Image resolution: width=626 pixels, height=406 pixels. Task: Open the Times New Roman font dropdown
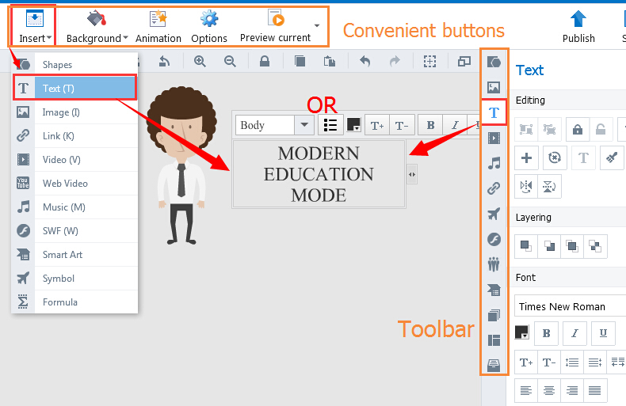(570, 306)
